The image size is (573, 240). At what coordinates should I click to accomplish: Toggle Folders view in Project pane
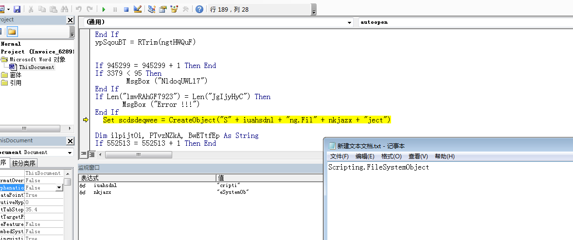pos(12,32)
